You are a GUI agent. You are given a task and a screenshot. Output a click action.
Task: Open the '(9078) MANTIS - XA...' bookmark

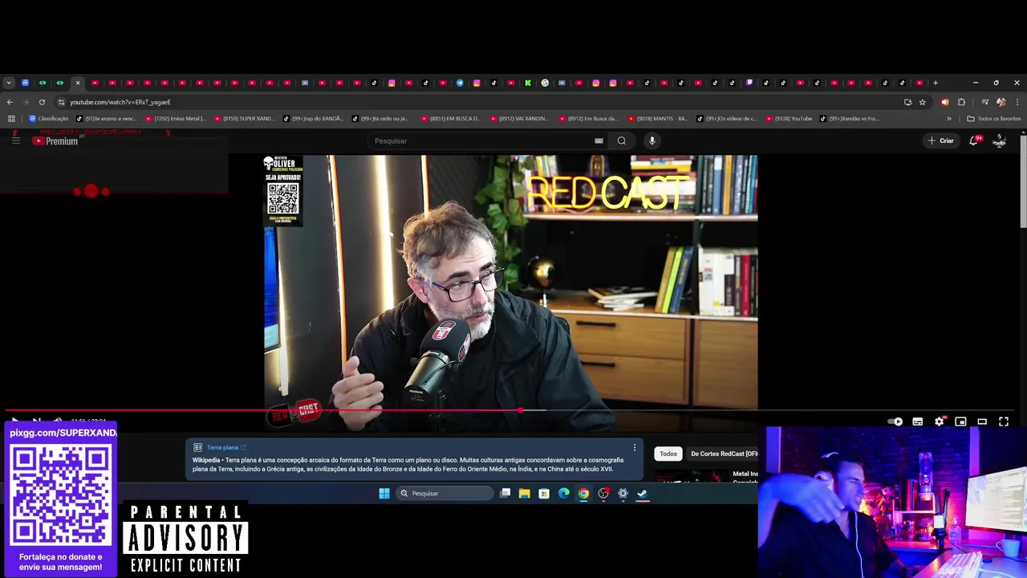[658, 119]
